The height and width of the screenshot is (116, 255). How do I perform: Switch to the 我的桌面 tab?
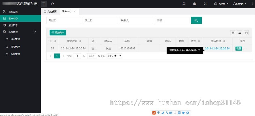50,12
